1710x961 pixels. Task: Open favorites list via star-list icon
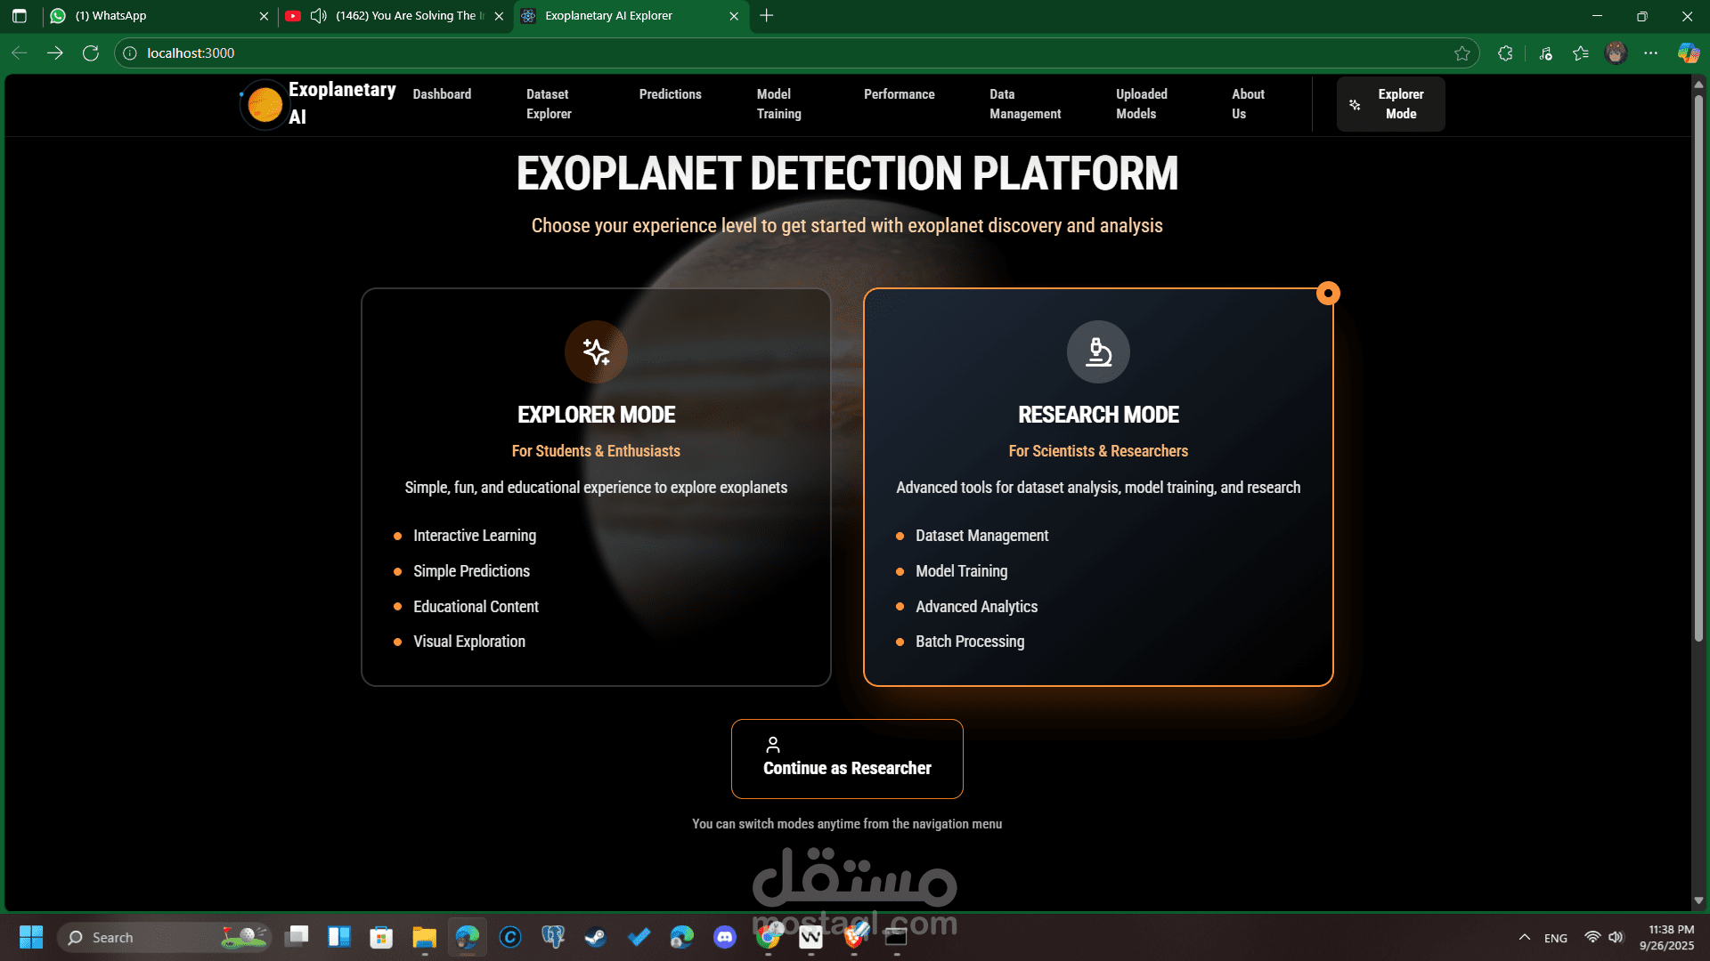click(1581, 52)
